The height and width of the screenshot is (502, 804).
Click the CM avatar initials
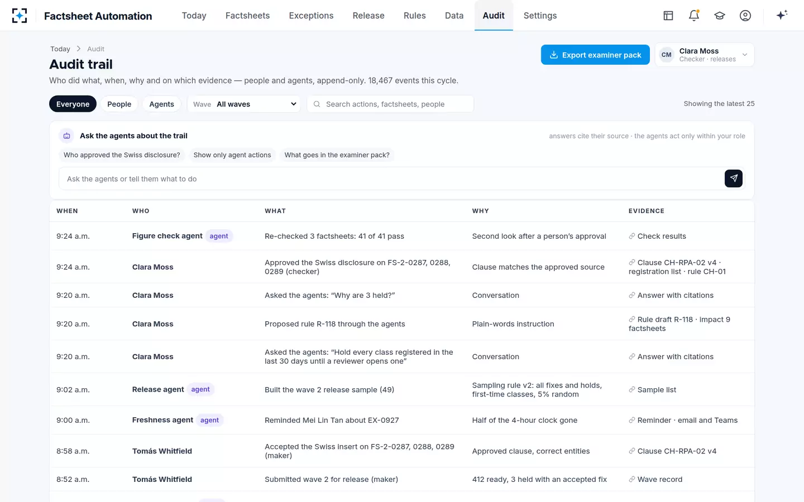pos(666,55)
